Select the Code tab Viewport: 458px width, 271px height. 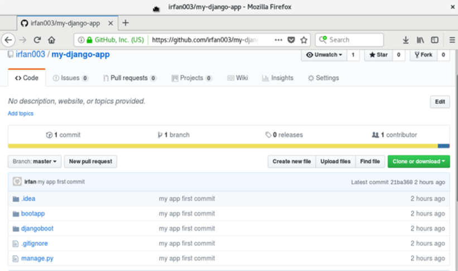[x=27, y=78]
